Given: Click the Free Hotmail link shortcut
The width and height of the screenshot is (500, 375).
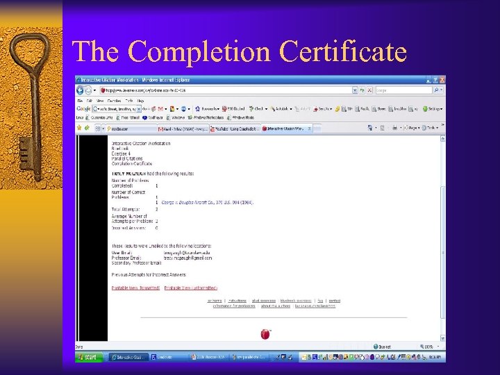Looking at the screenshot, I should (128, 117).
